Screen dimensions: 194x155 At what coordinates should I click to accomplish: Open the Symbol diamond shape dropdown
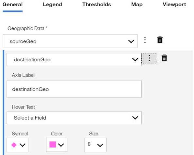click(18, 145)
